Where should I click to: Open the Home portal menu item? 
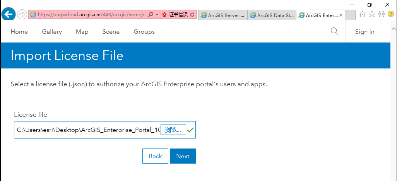[x=19, y=32]
